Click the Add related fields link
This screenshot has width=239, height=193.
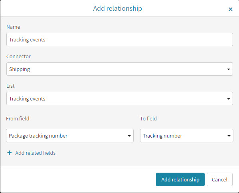(x=36, y=153)
